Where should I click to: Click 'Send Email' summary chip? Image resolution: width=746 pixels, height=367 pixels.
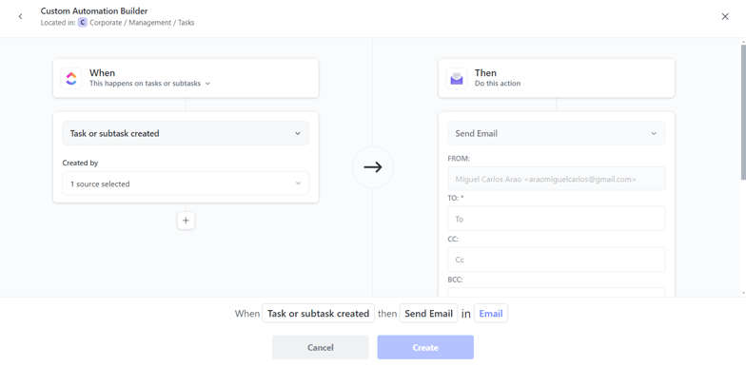428,314
